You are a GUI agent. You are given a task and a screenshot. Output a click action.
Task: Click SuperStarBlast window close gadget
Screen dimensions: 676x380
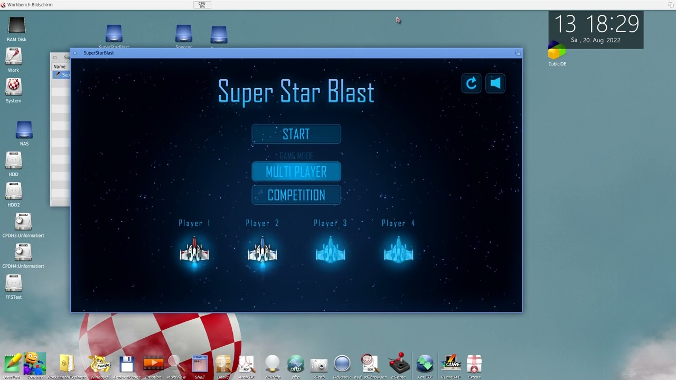pos(75,53)
